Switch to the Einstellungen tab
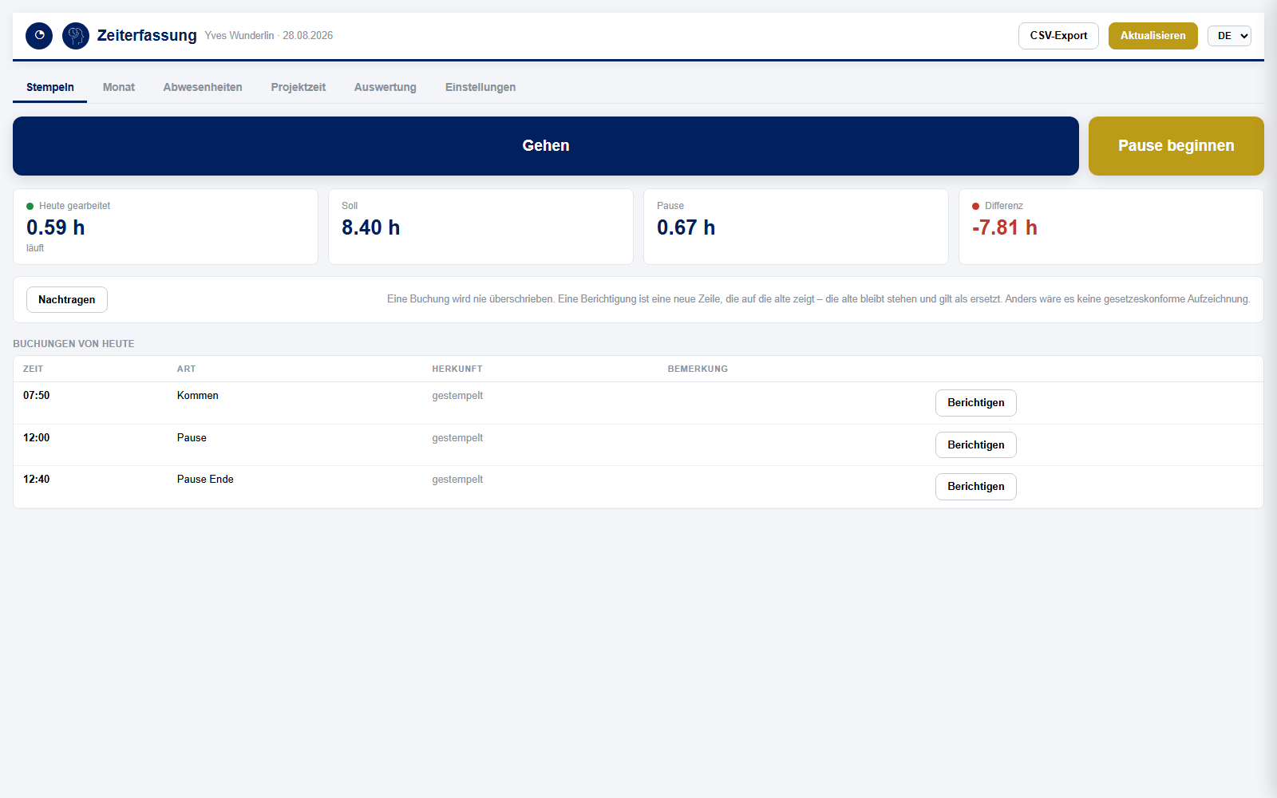Viewport: 1277px width, 798px height. pos(480,87)
